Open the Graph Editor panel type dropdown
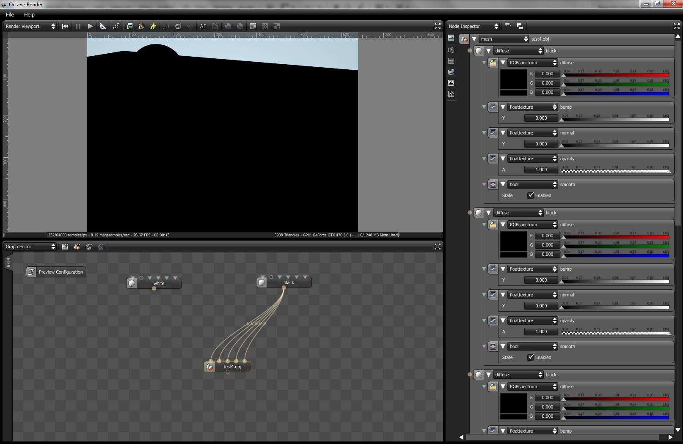The image size is (683, 444). pyautogui.click(x=30, y=247)
